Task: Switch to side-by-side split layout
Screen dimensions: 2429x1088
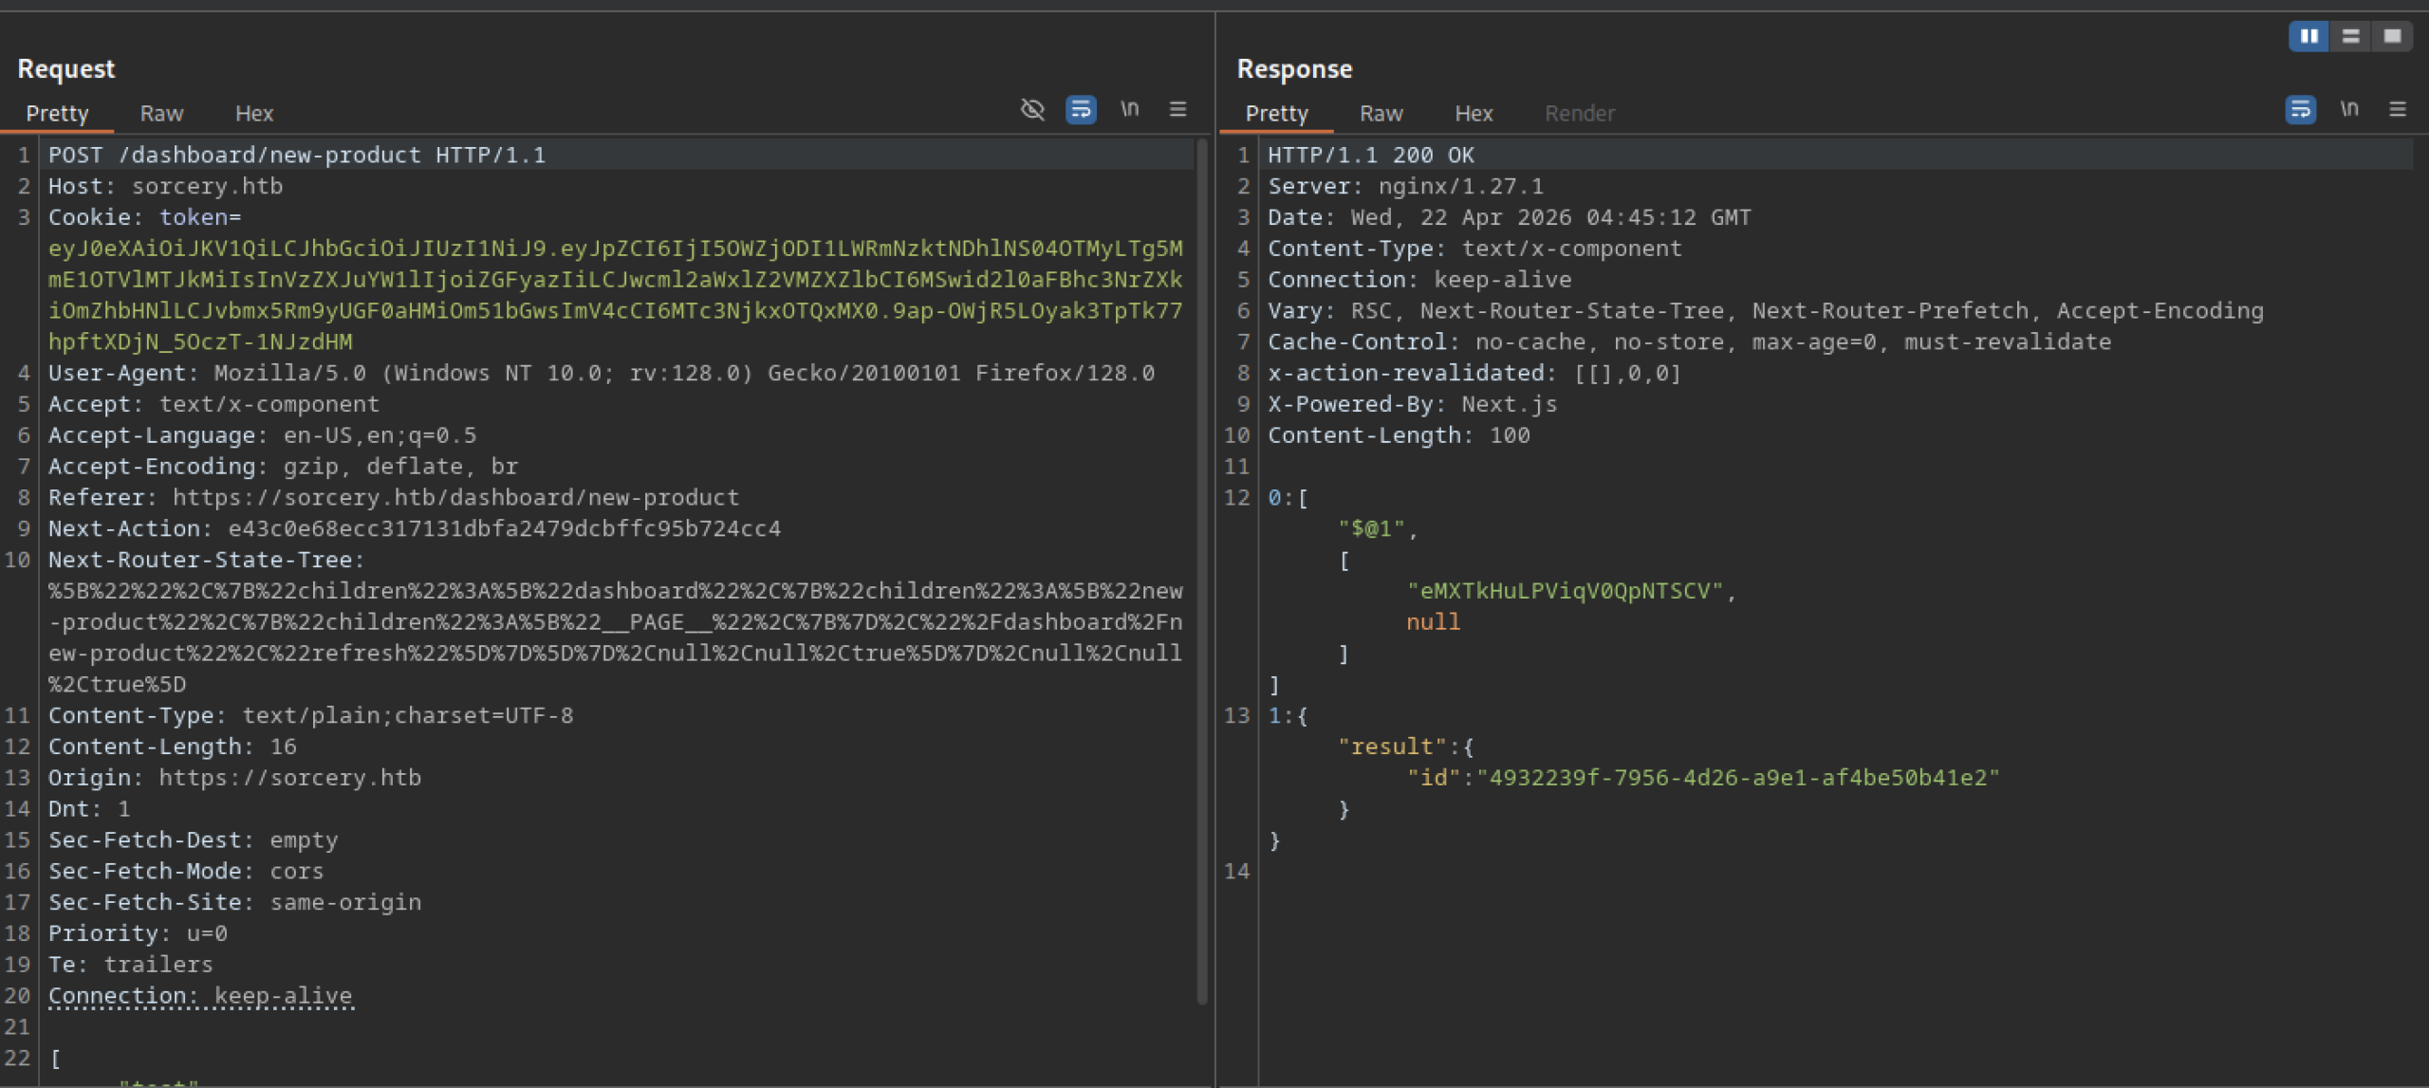Action: tap(2308, 36)
